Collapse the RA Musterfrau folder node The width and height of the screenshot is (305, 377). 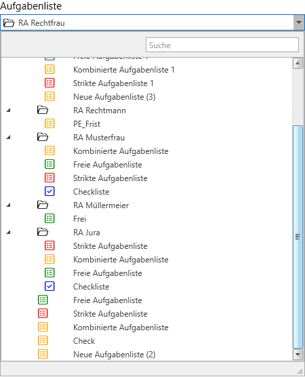coord(9,138)
